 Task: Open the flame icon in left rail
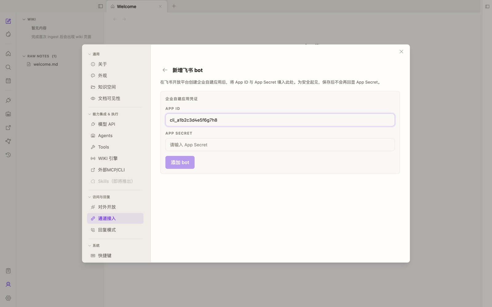8,34
